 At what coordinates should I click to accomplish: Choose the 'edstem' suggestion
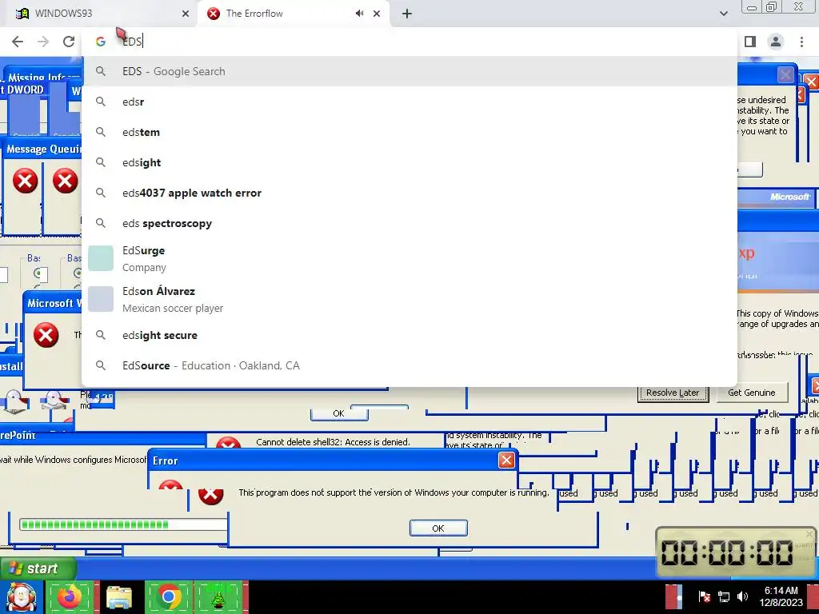point(409,132)
